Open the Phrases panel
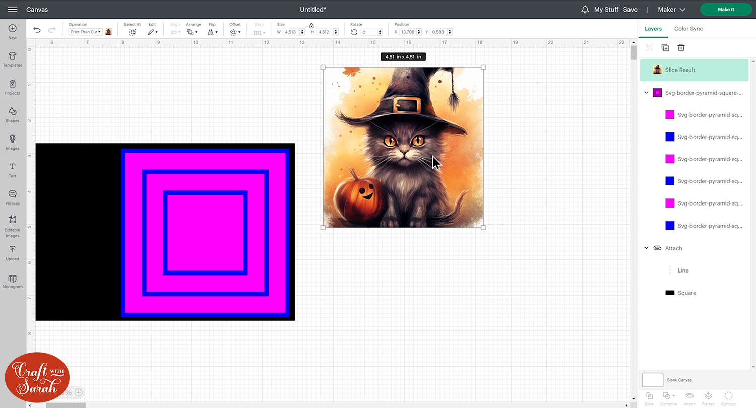 pos(13,198)
